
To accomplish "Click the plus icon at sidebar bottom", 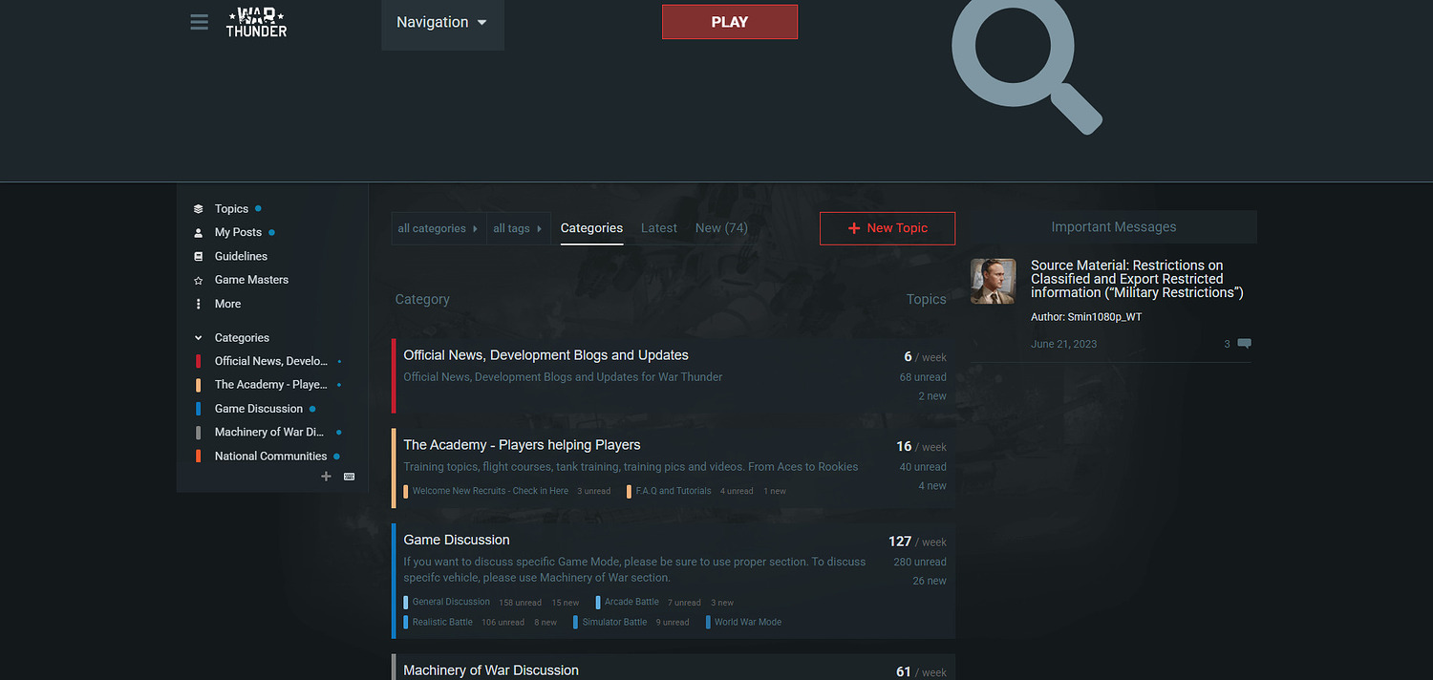I will [326, 476].
